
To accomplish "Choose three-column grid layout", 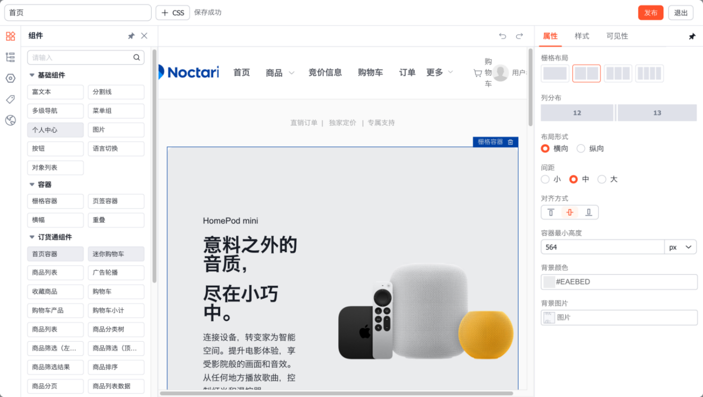I will (x=618, y=73).
